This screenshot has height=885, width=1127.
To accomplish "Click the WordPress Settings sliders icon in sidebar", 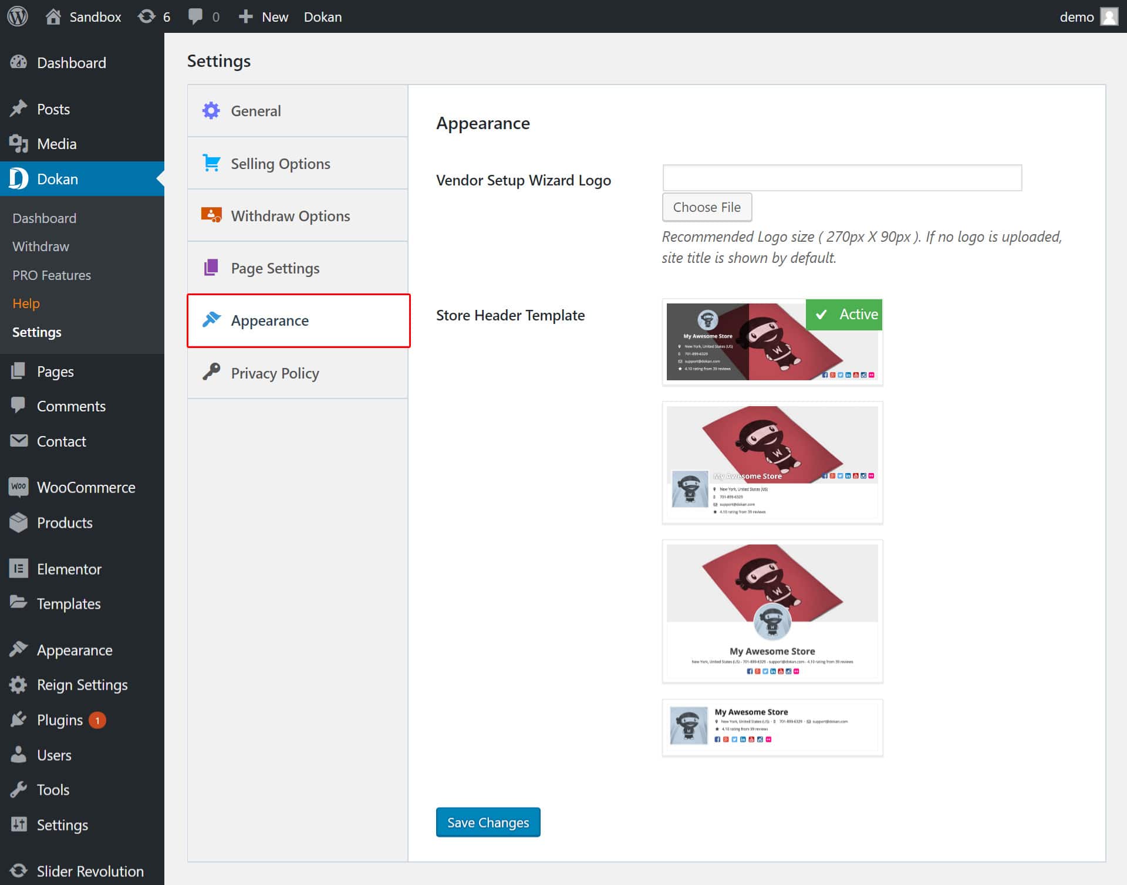I will click(19, 824).
